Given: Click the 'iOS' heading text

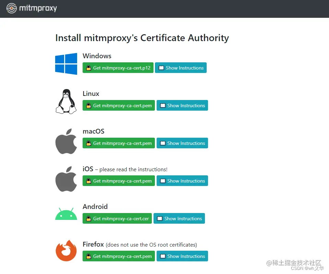Looking at the screenshot, I should click(x=88, y=169).
